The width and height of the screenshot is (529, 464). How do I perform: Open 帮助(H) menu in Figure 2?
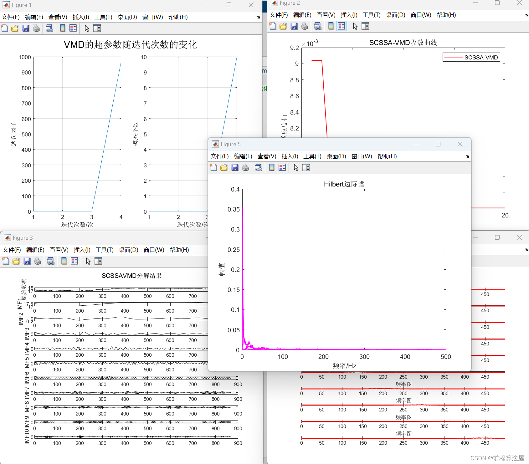[x=446, y=15]
